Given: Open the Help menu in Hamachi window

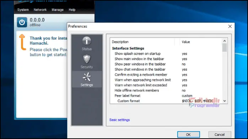Looking at the screenshot, I should click(72, 10).
